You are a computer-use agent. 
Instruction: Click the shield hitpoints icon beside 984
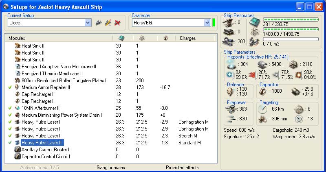(x=231, y=65)
